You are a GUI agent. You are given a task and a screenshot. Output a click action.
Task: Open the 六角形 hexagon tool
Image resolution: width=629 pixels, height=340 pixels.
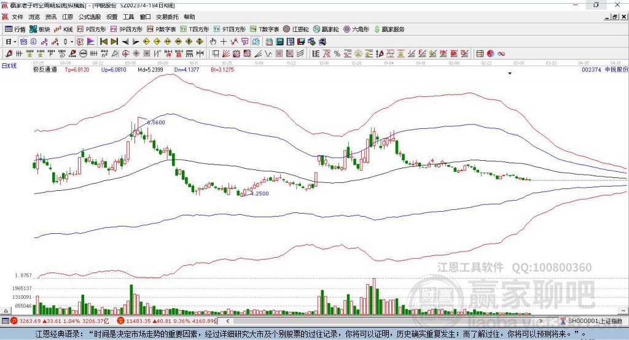coord(356,29)
